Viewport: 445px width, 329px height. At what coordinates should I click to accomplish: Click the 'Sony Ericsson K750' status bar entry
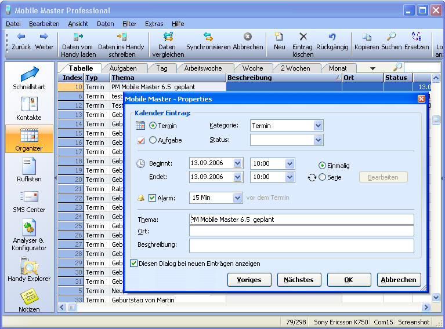coord(341,322)
